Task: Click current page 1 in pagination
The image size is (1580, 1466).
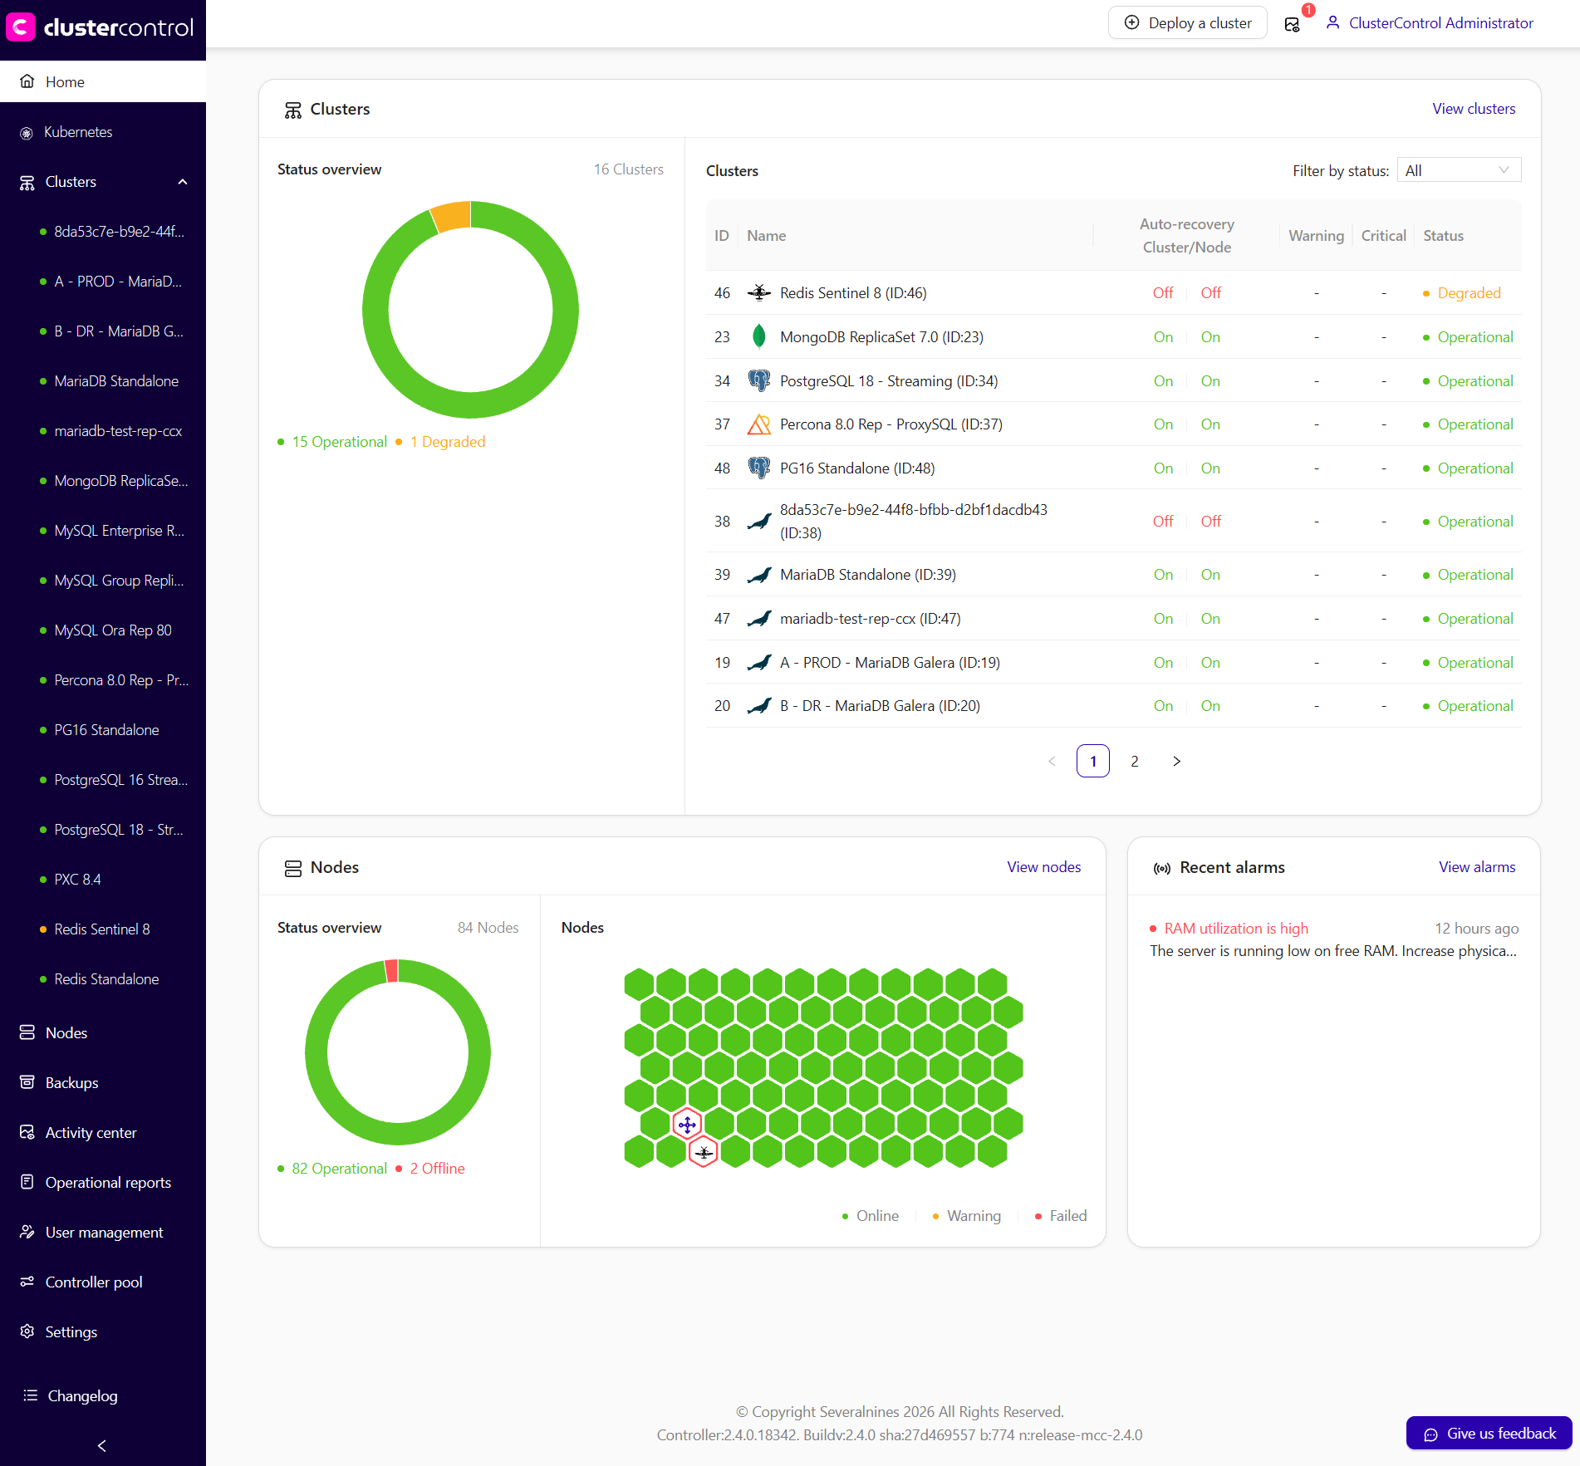Action: click(x=1093, y=761)
